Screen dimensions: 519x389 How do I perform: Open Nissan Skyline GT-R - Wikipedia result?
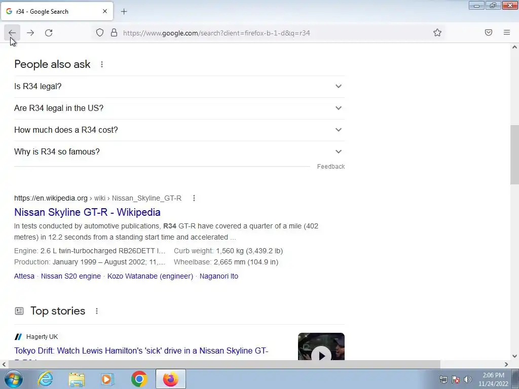tap(87, 212)
